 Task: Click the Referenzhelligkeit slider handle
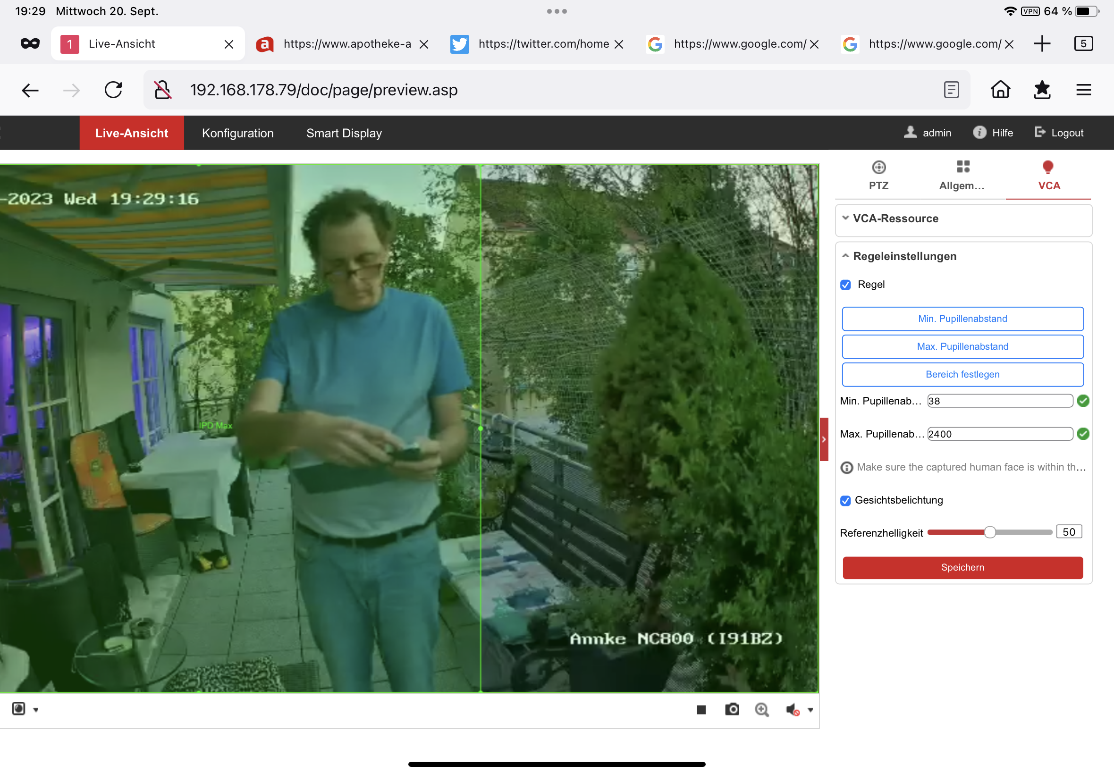pyautogui.click(x=990, y=532)
